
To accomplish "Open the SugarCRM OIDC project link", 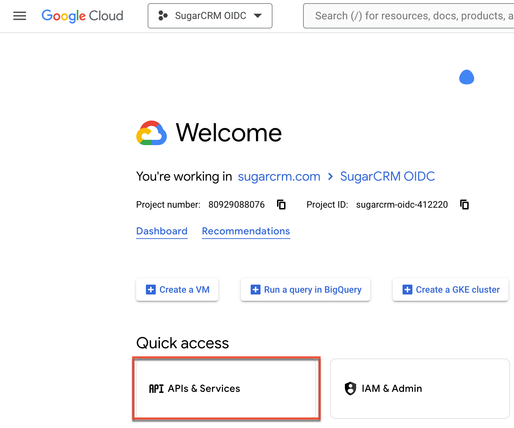I will pos(387,176).
